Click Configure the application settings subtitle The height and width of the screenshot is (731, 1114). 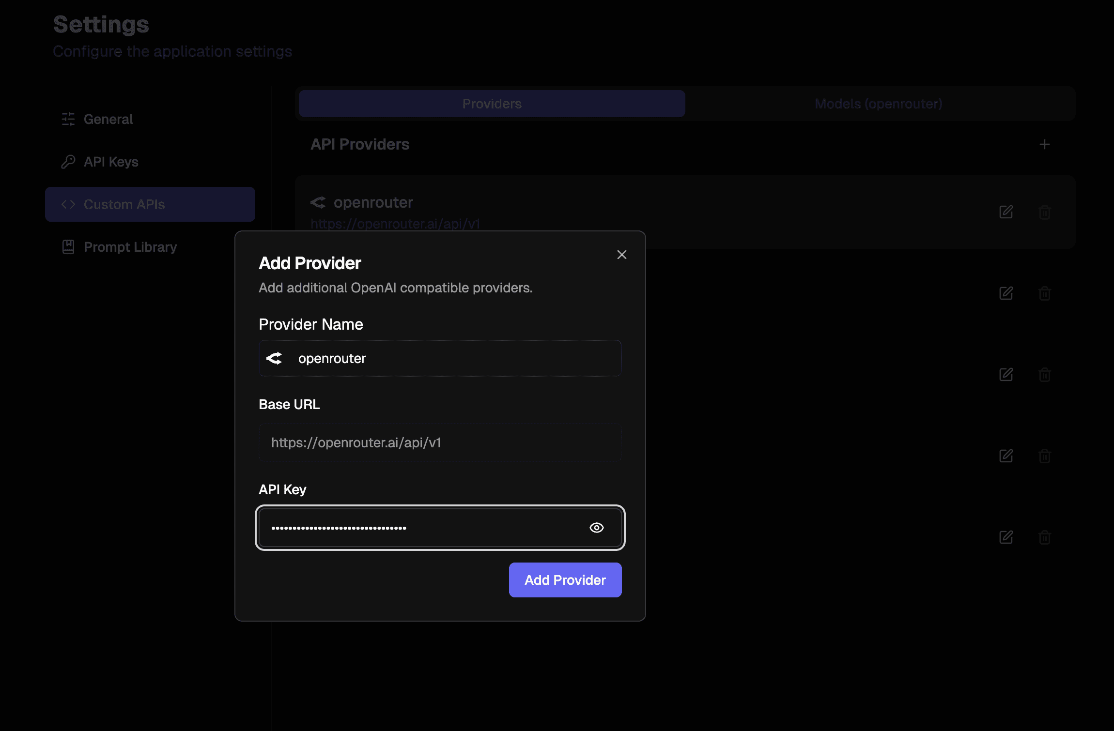coord(172,51)
